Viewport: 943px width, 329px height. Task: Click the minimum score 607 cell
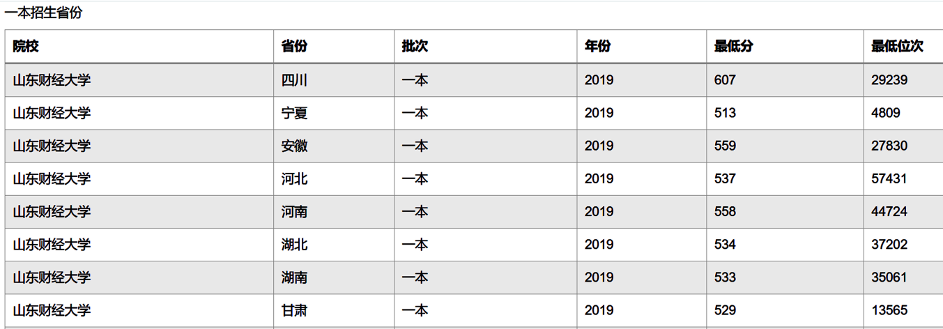[x=785, y=80]
